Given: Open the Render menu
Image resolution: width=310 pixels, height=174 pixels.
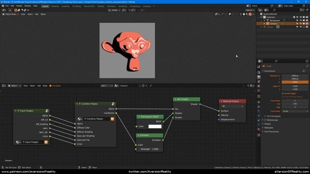Looking at the screenshot, I should [19, 6].
